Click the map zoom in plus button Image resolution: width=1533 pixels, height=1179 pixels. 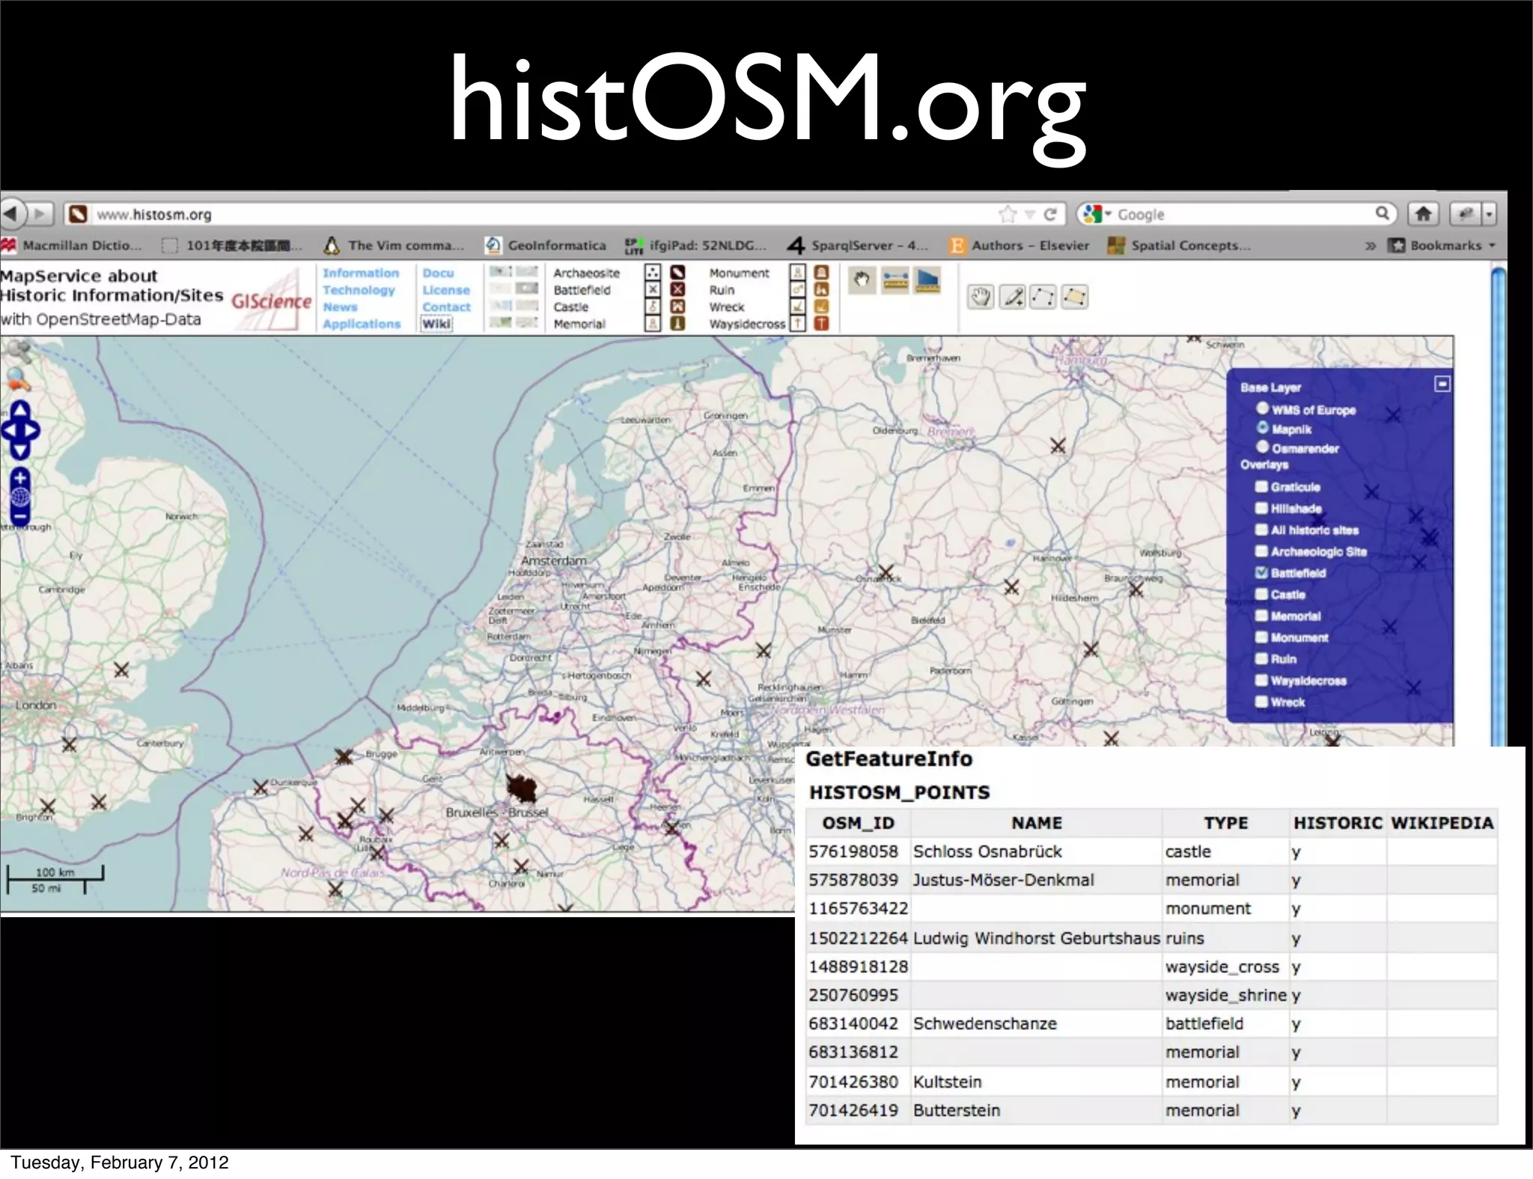(x=20, y=477)
